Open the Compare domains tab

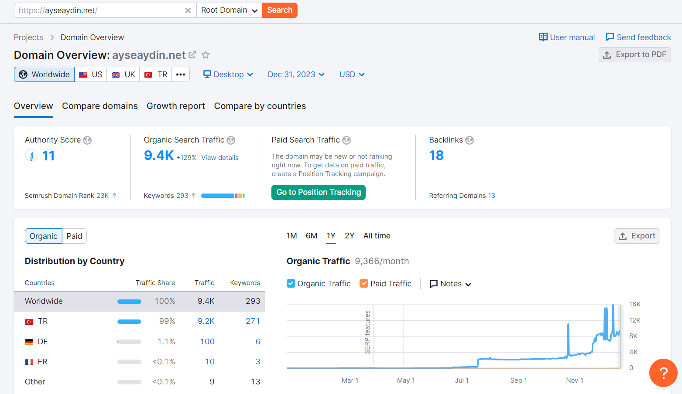pos(100,106)
